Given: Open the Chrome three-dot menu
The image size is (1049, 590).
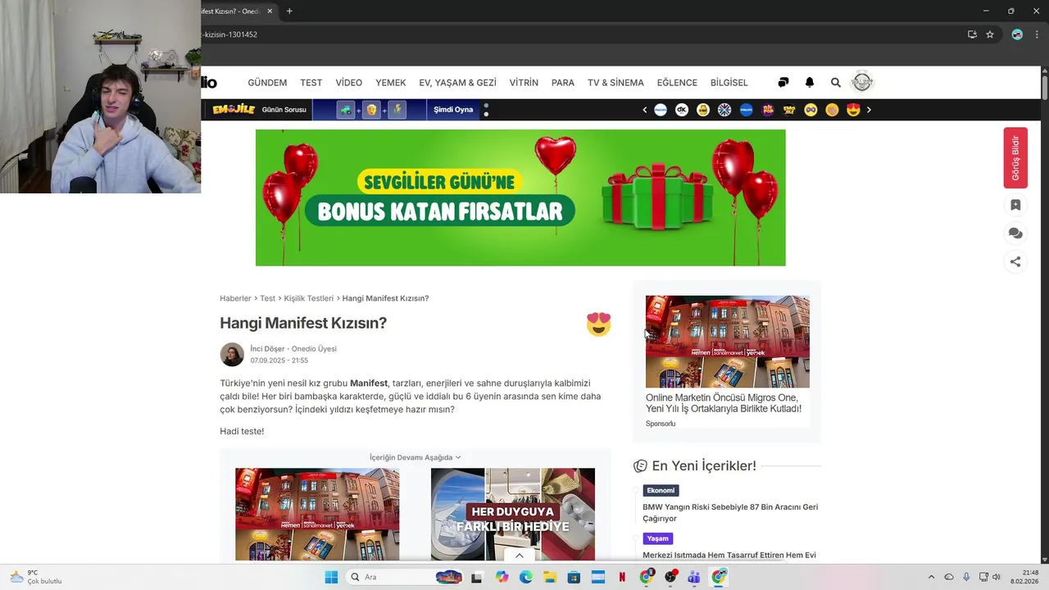Looking at the screenshot, I should (x=1037, y=34).
